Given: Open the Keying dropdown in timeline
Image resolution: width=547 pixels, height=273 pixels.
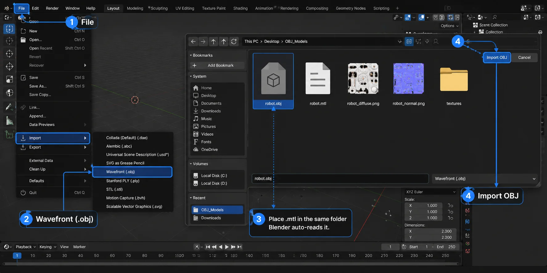Looking at the screenshot, I should [48, 247].
